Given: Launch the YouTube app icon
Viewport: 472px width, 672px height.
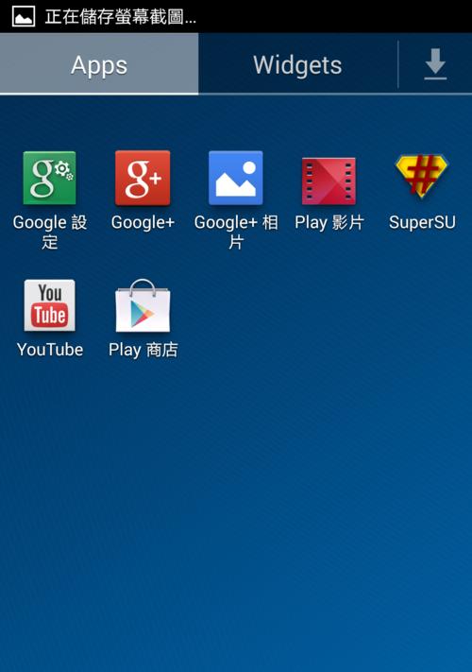Looking at the screenshot, I should point(50,305).
